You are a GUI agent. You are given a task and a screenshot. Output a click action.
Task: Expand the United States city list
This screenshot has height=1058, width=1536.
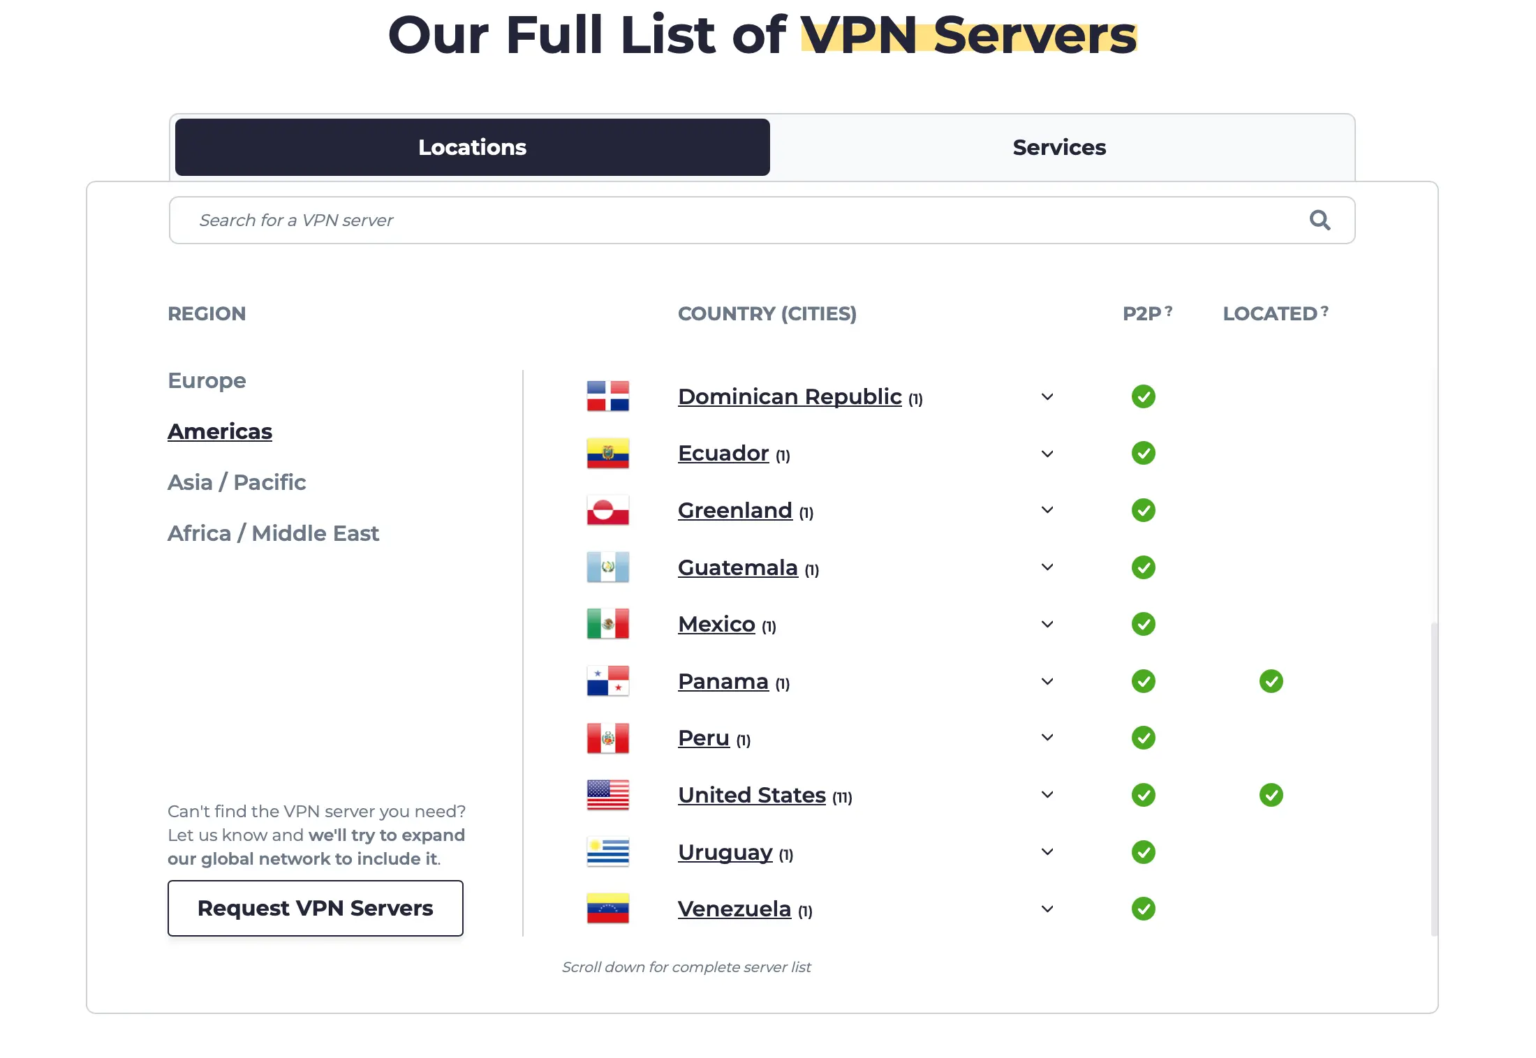pos(1047,794)
